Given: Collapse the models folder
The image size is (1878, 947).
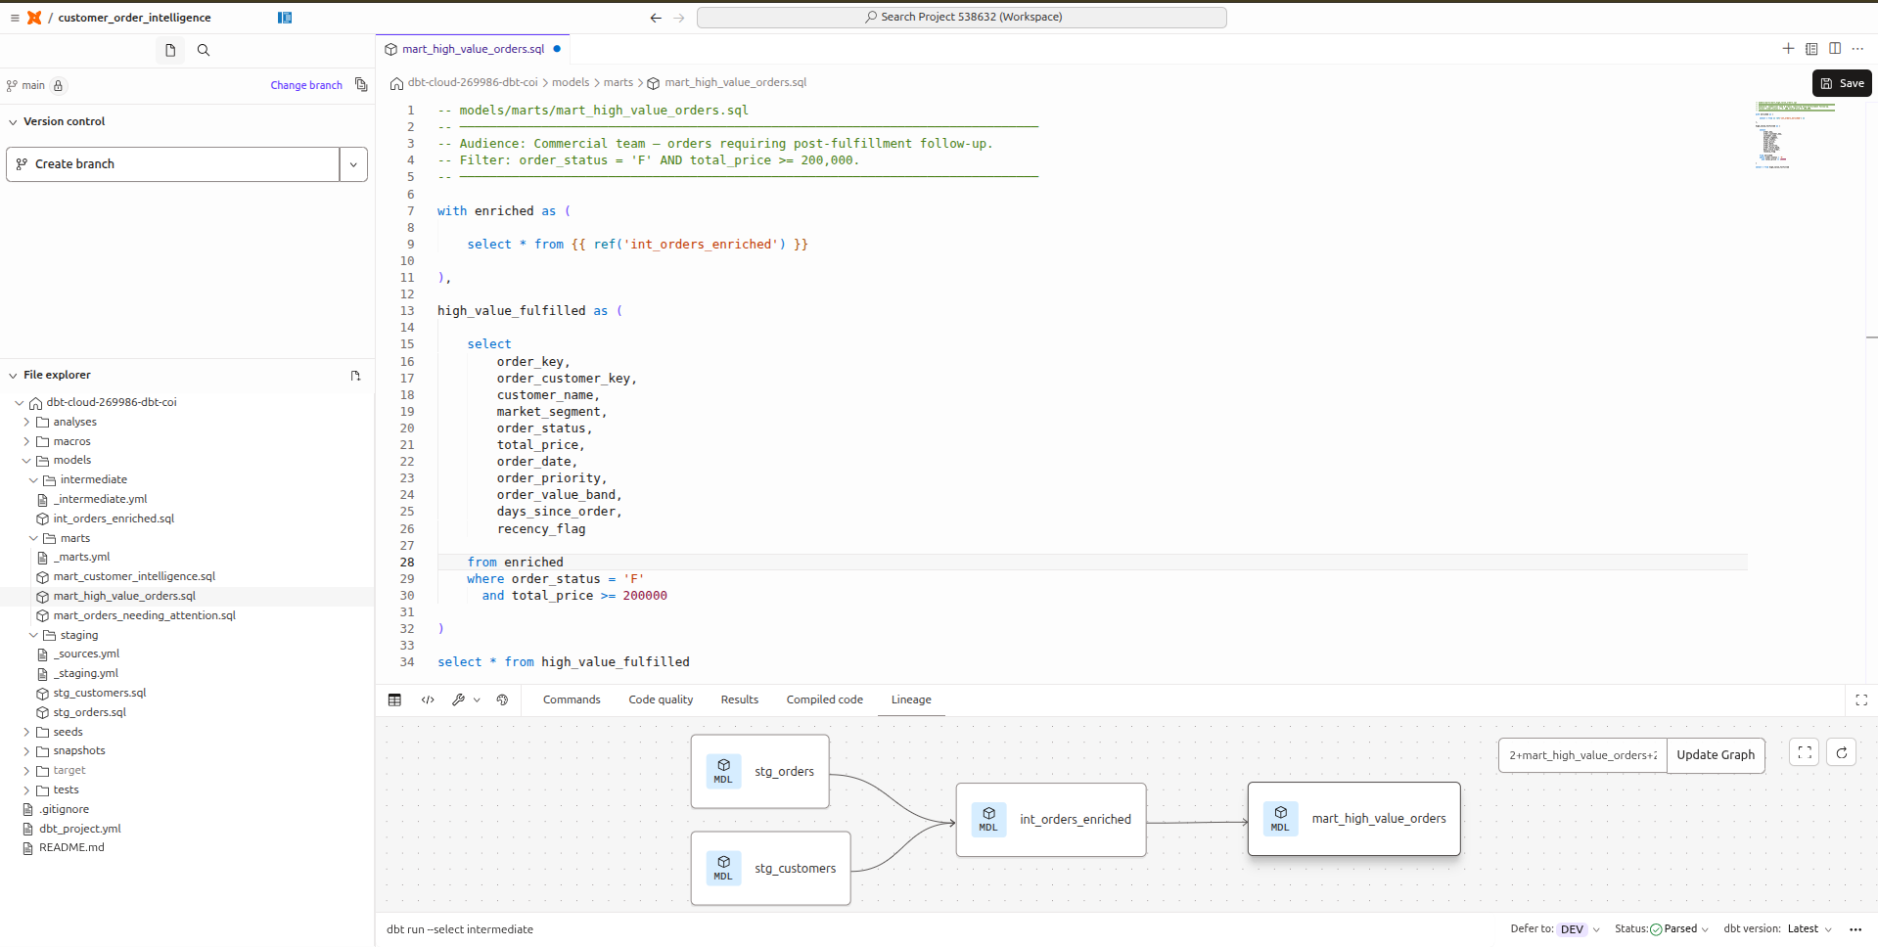Looking at the screenshot, I should [x=26, y=461].
